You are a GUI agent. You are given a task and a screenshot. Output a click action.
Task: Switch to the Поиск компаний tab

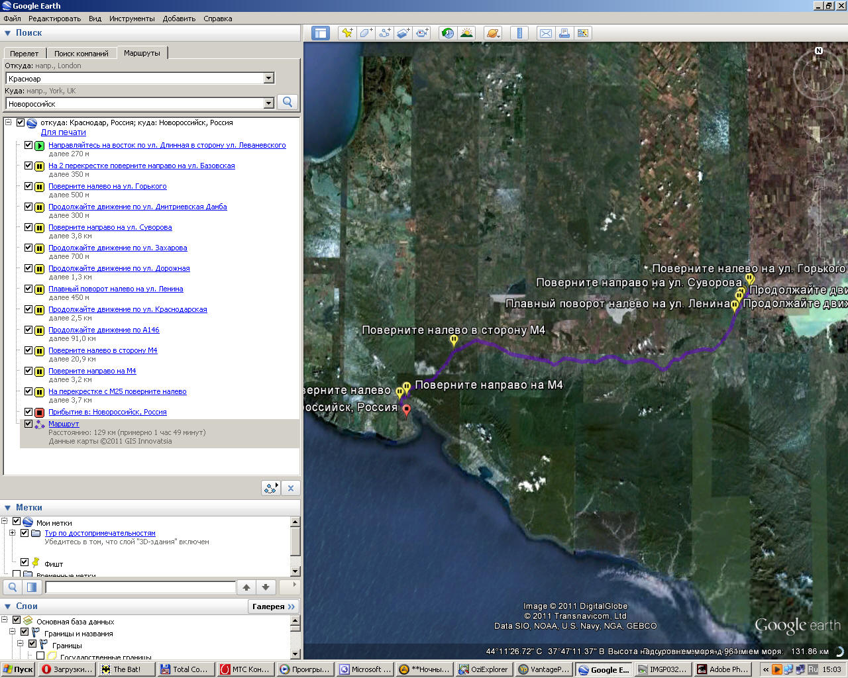click(81, 54)
